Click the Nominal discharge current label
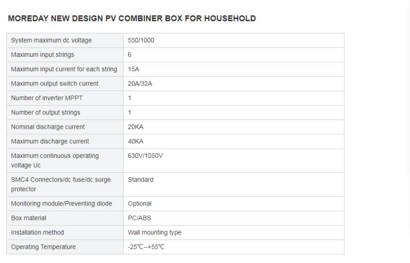Viewport: 410px width, 263px height. pos(48,127)
